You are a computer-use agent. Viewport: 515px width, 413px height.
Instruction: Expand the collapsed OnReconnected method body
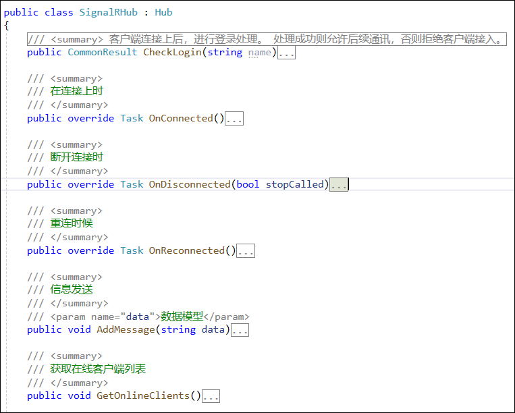246,251
